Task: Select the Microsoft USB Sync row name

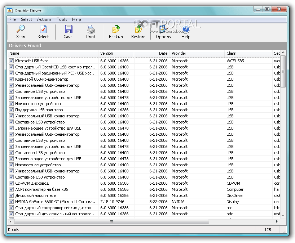Action: coord(32,61)
